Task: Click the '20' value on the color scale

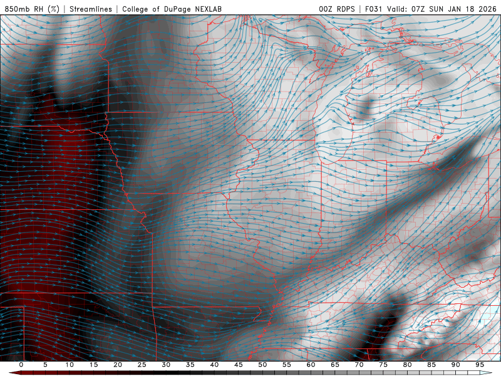Action: click(x=118, y=365)
